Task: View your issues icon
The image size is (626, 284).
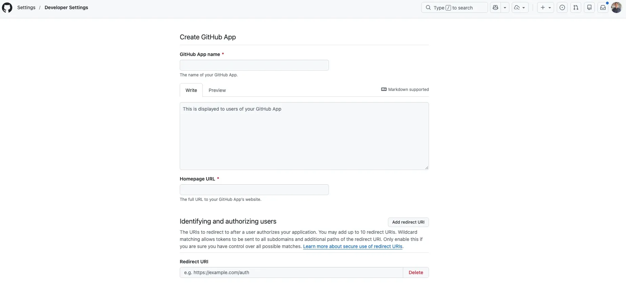Action: pyautogui.click(x=562, y=7)
